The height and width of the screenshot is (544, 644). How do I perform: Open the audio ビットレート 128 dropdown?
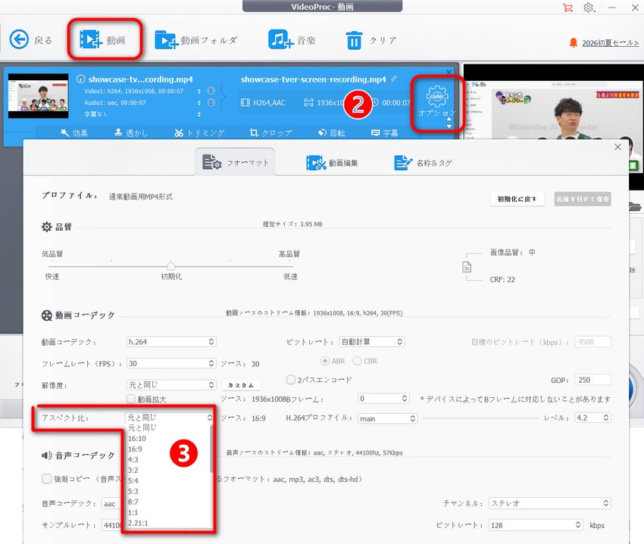click(x=536, y=525)
